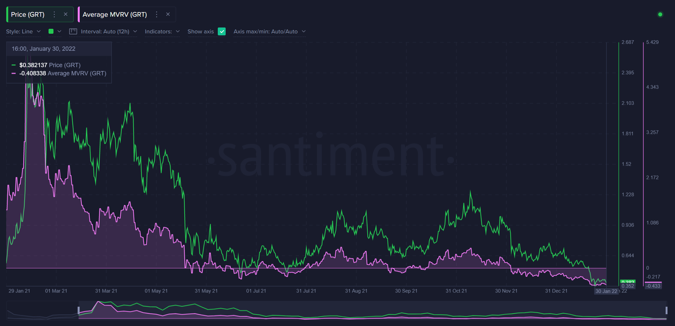Screen dimensions: 675x326
Task: Remove the Average MVRV (GRT) metric
Action: click(168, 14)
